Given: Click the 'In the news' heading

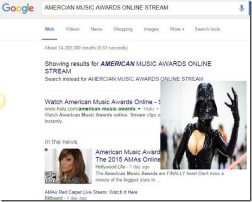Looking at the screenshot, I should [x=61, y=142].
